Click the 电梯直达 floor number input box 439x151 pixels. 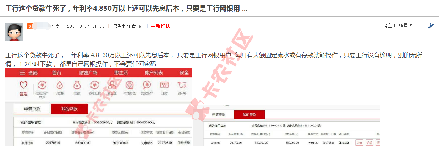pyautogui.click(x=420, y=26)
